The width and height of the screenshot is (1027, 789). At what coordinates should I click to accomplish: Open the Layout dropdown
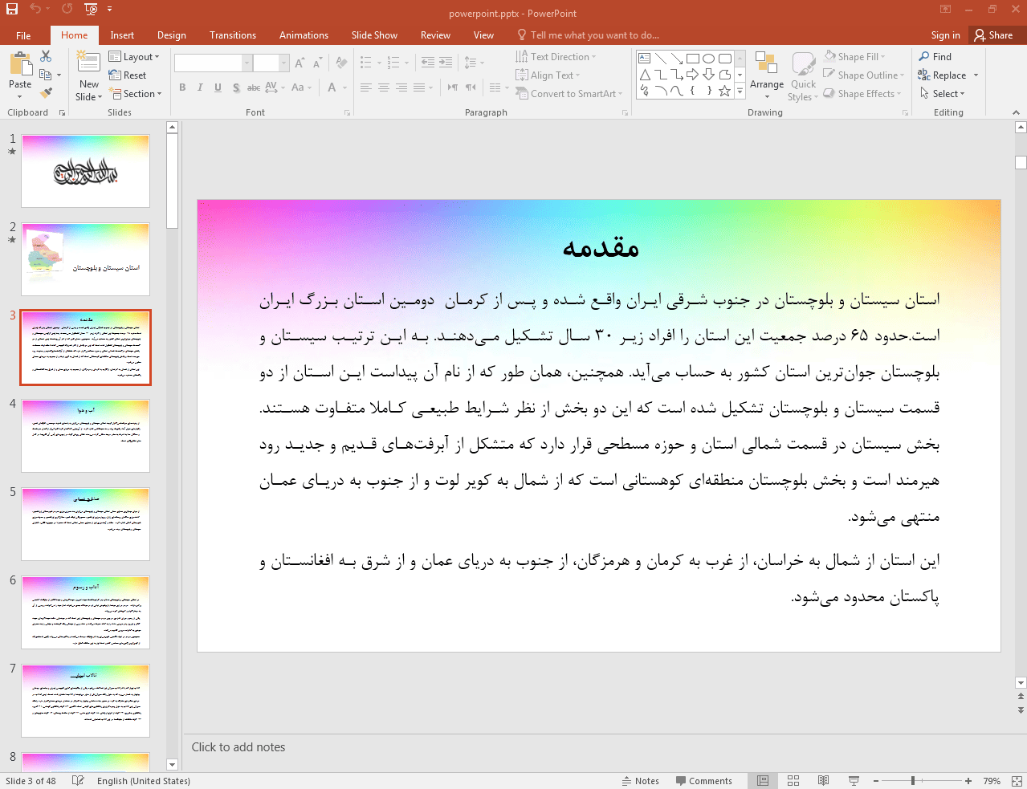coord(134,57)
